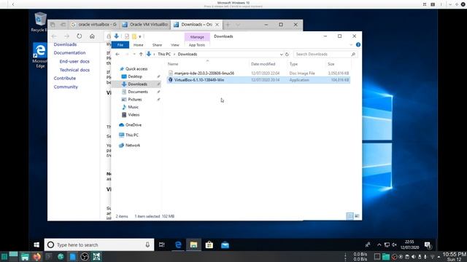Go back in File Explorer
Screen dimensions: 467x262
117,55
